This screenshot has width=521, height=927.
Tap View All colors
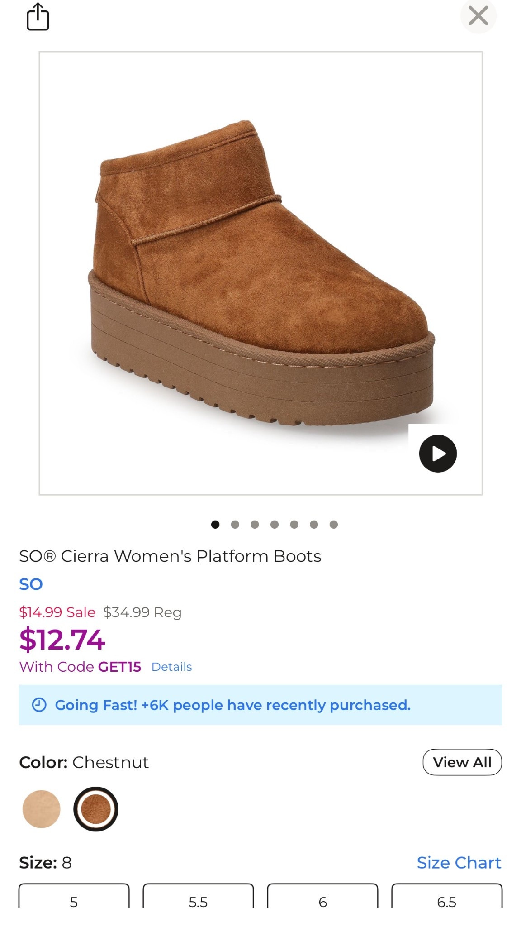point(462,762)
